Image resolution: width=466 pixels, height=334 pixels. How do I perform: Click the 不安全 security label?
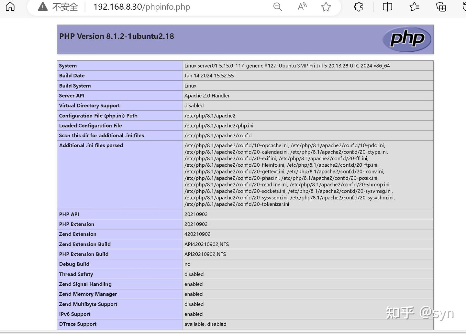pyautogui.click(x=65, y=6)
